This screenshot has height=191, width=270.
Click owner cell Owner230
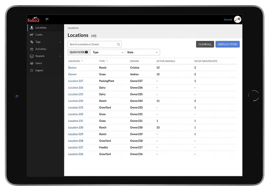coord(136,127)
